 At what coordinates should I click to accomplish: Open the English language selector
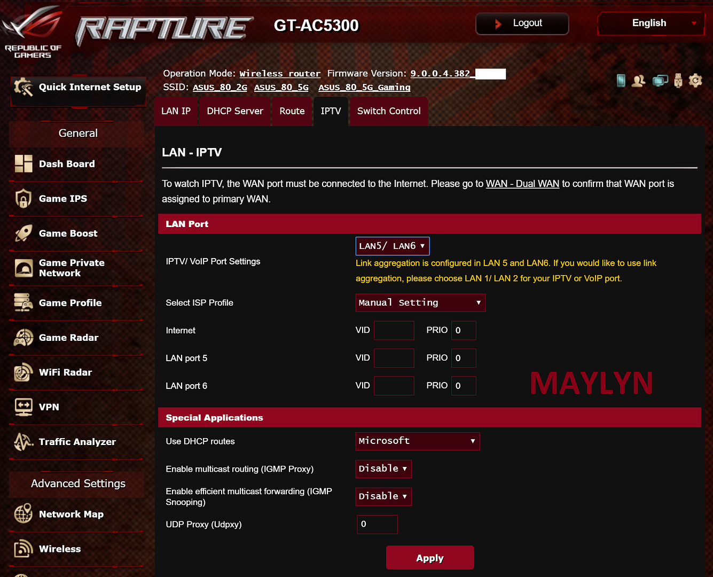pyautogui.click(x=651, y=24)
